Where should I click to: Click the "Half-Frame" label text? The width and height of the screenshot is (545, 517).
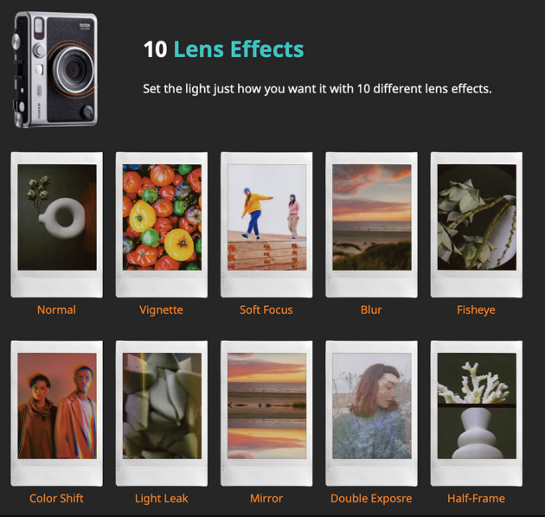[x=476, y=498]
